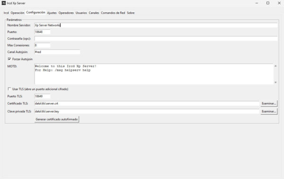Close the Ircd Xp Server window

[279, 3]
